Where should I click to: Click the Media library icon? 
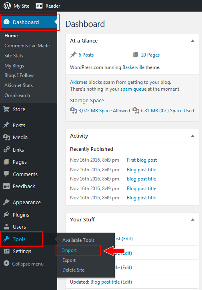click(x=6, y=137)
